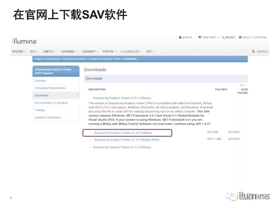The width and height of the screenshot is (279, 209).
Task: Open the 仪器平台 menu
Action: click(50, 52)
